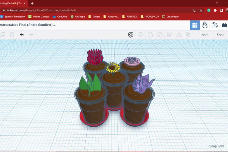The height and width of the screenshot is (152, 228).
Task: Toggle show all hidden objects lightbulb
Action: click(x=141, y=35)
